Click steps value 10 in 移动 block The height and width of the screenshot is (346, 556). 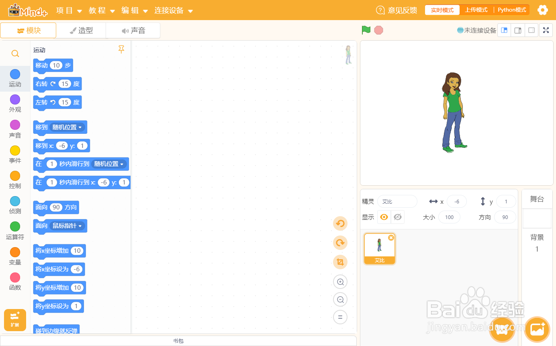point(56,66)
